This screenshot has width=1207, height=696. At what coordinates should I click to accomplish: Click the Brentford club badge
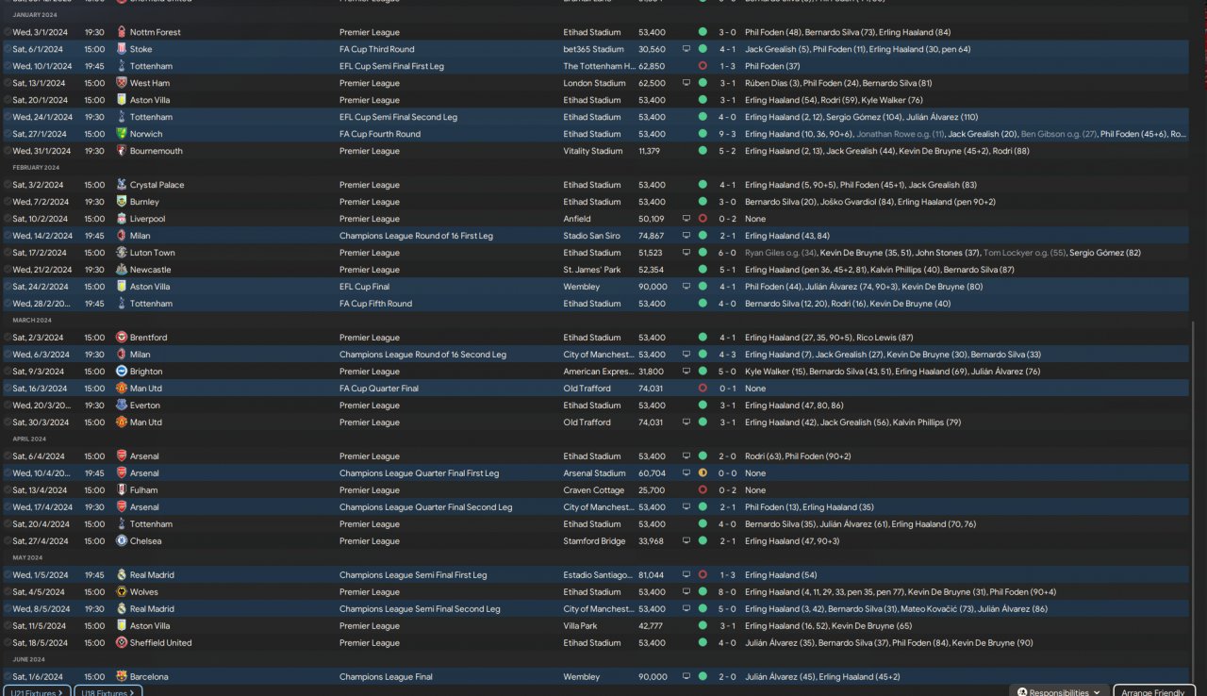coord(122,338)
